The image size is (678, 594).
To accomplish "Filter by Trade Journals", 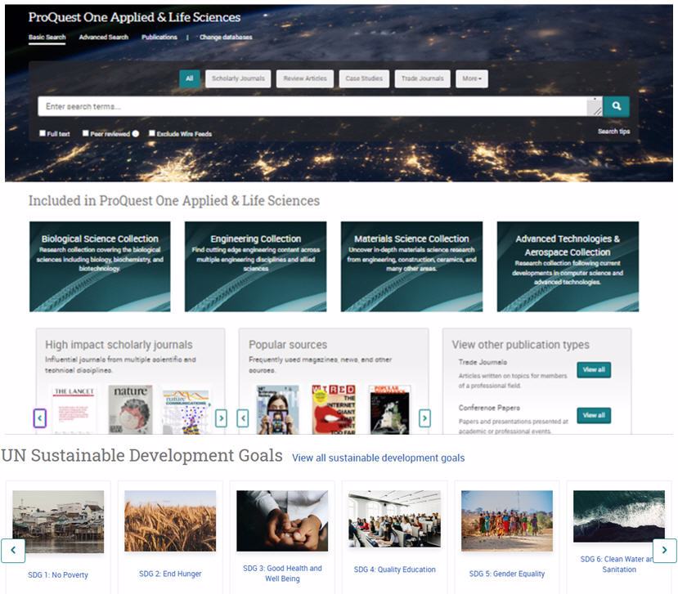I will [x=423, y=78].
